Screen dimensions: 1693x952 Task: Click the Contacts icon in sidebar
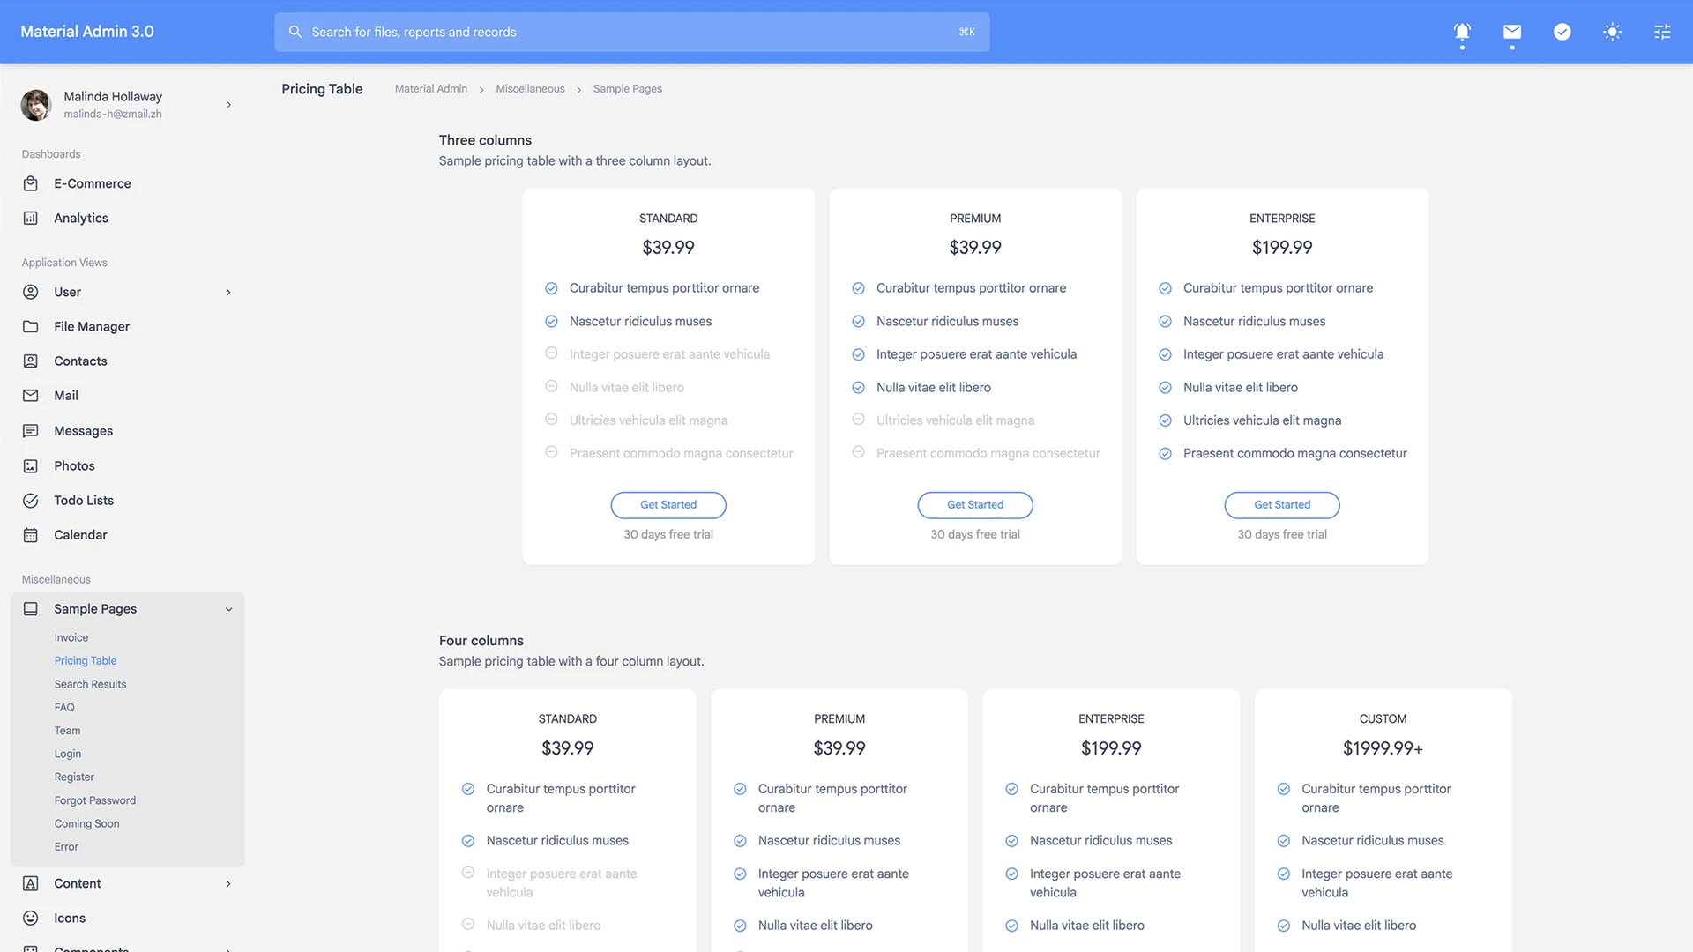[31, 361]
